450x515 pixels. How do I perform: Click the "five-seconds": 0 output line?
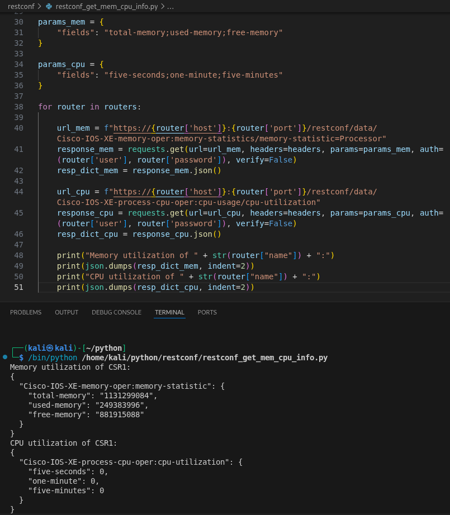[68, 471]
